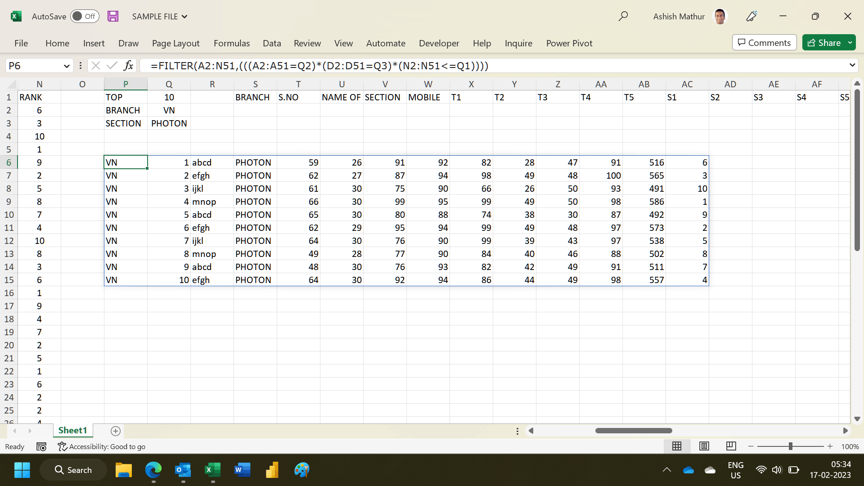Screen dimensions: 864x486
Task: Select the Page Break Preview view icon
Action: (x=730, y=446)
